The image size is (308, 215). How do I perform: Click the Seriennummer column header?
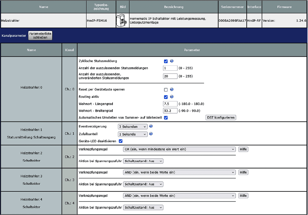tap(232, 7)
